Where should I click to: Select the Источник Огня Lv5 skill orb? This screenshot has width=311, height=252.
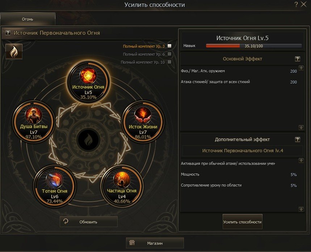click(x=88, y=82)
